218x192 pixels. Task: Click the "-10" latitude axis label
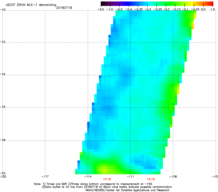pos(3,10)
